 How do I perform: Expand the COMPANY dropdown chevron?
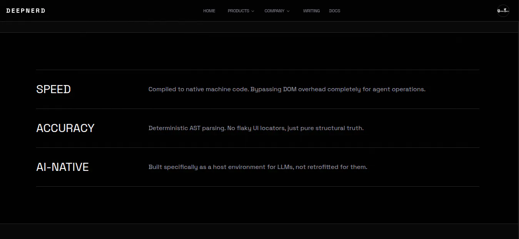point(288,11)
